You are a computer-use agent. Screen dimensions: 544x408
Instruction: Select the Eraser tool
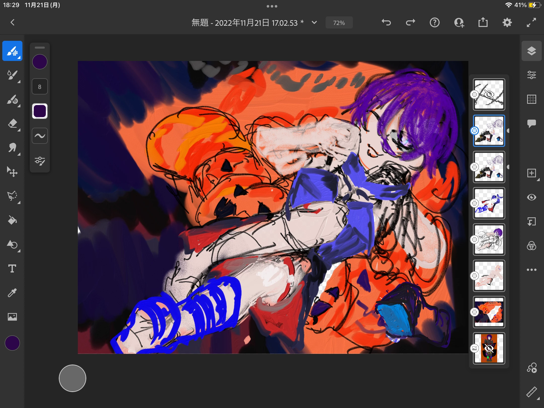click(12, 124)
